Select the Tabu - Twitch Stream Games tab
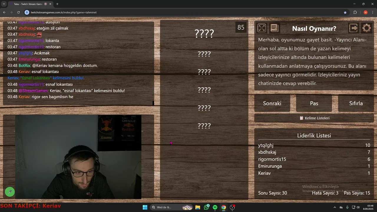The height and width of the screenshot is (212, 377). pyautogui.click(x=28, y=4)
